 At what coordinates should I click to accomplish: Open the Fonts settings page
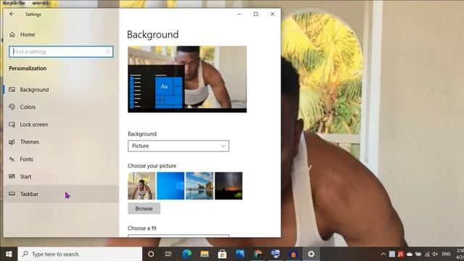(61, 159)
